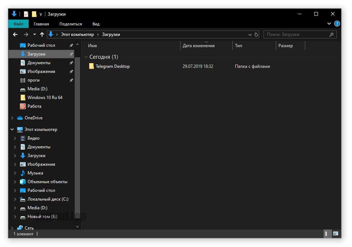This screenshot has height=247, width=352.
Task: Click the search magnifier icon
Action: [x=332, y=34]
